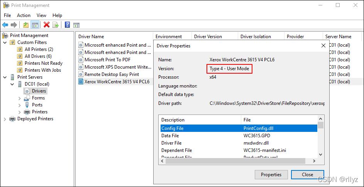Select the Config File row PrintConfig.dll

(238, 128)
